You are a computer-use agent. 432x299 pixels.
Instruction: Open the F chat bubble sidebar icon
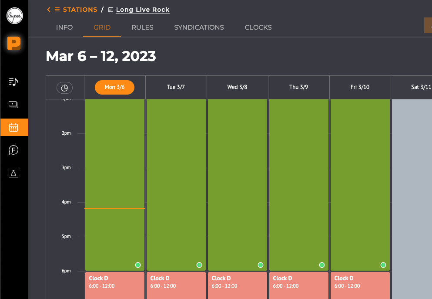tap(13, 150)
